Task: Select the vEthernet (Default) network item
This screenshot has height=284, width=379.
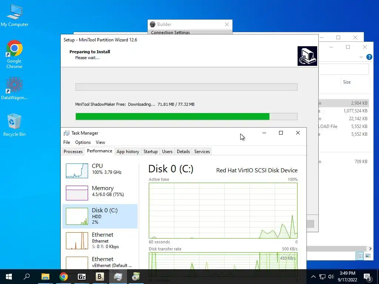Action: click(100, 262)
